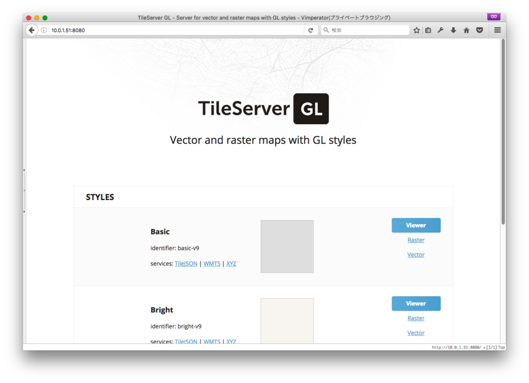Image resolution: width=529 pixels, height=383 pixels.
Task: Click the sidebar splitter handle on left edge
Action: click(x=24, y=191)
